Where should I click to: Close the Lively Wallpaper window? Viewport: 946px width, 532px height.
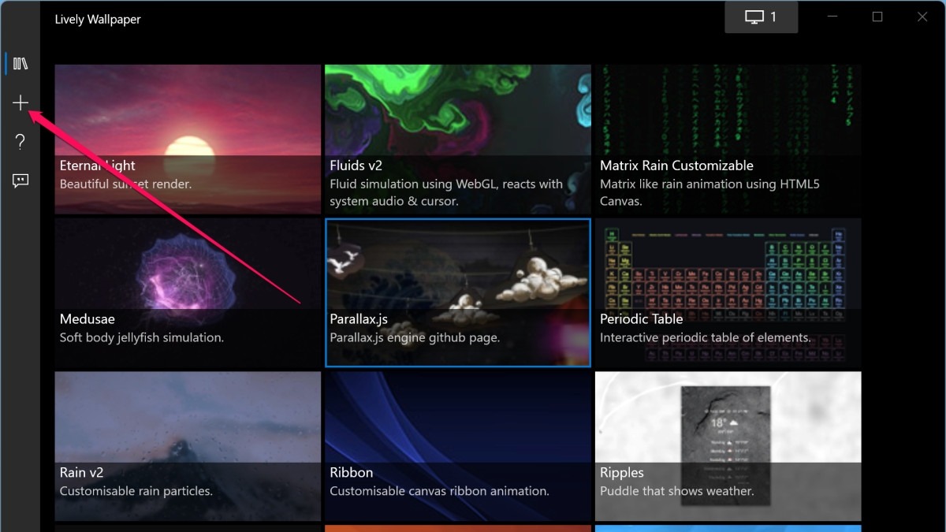[922, 17]
